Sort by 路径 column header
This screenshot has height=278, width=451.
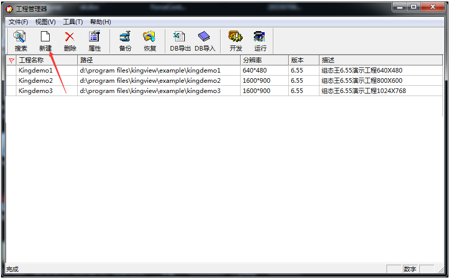[x=159, y=60]
